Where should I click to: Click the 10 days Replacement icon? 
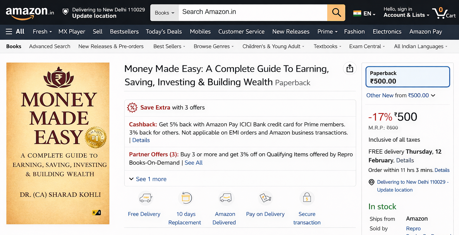[x=186, y=198]
